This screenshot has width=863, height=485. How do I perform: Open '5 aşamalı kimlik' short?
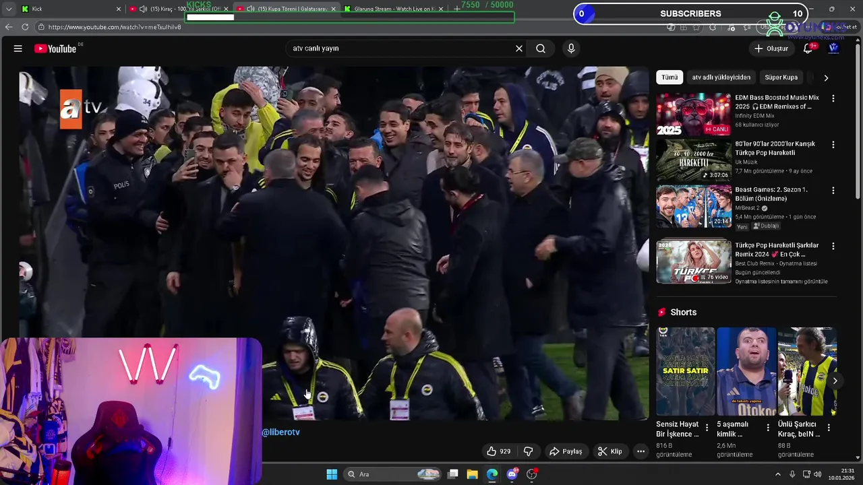(746, 371)
